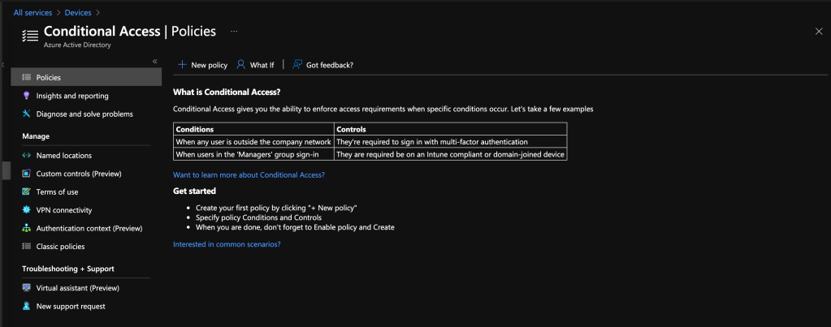Collapse the sidebar with double chevron

pos(155,62)
